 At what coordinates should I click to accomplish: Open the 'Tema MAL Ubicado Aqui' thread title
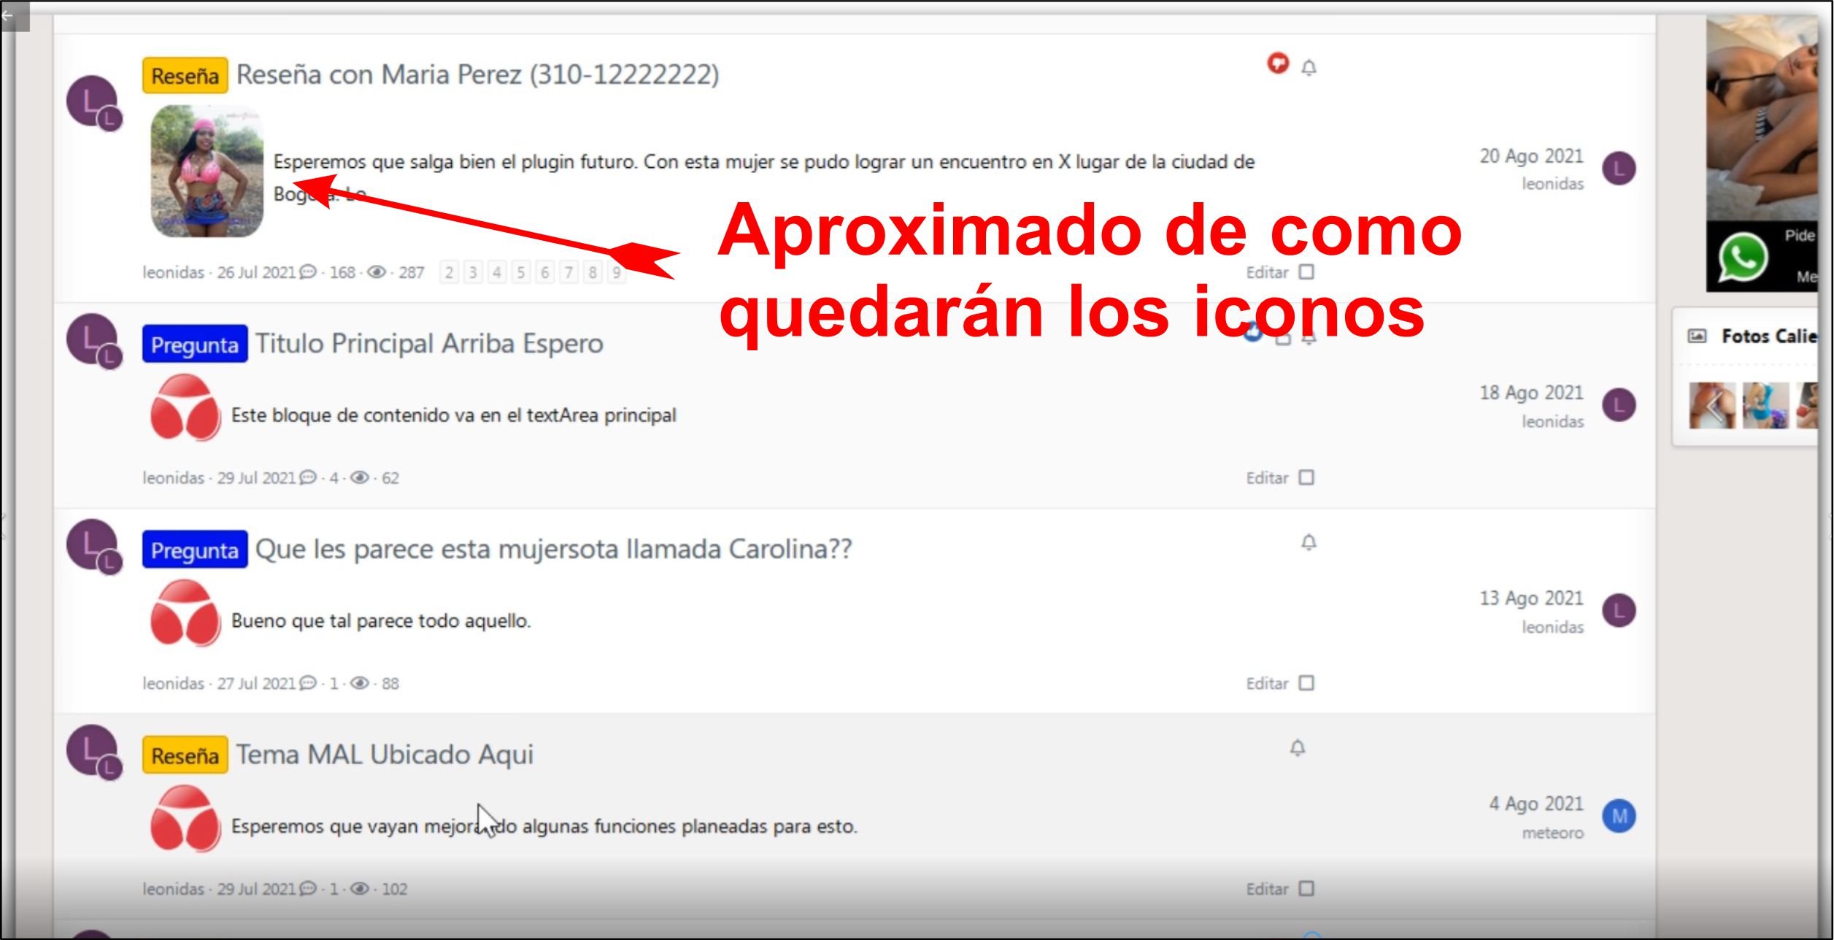pos(385,755)
